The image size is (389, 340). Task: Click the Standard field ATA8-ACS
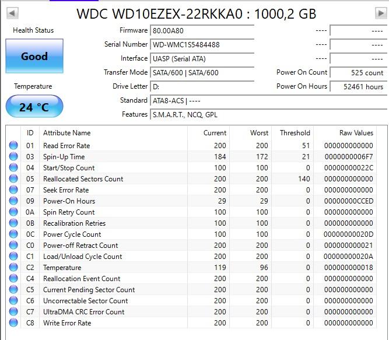(269, 101)
